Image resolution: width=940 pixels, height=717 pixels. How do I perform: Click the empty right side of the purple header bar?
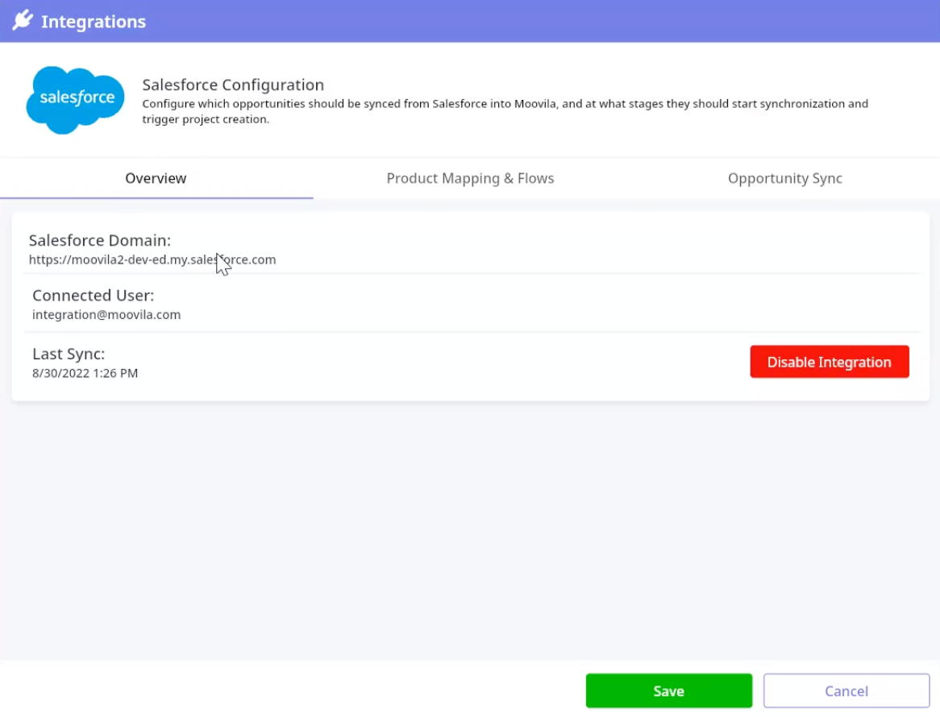(645, 21)
